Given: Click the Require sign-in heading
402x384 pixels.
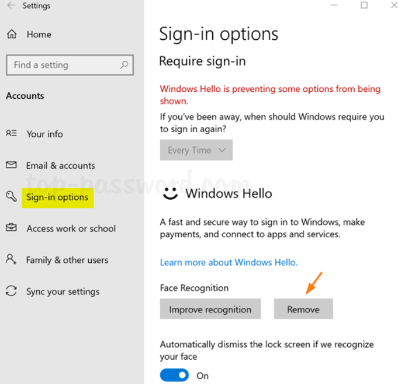Looking at the screenshot, I should coord(202,61).
